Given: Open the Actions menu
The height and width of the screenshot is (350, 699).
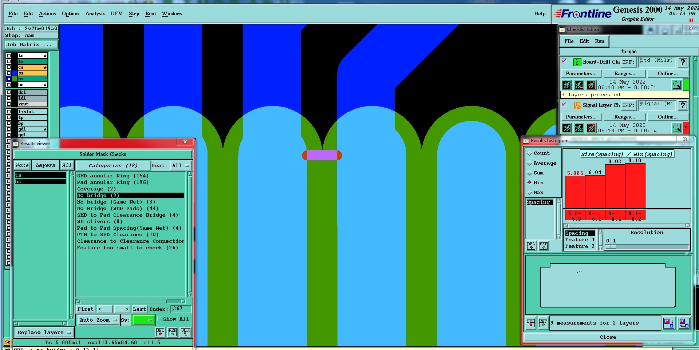Looking at the screenshot, I should tap(47, 13).
